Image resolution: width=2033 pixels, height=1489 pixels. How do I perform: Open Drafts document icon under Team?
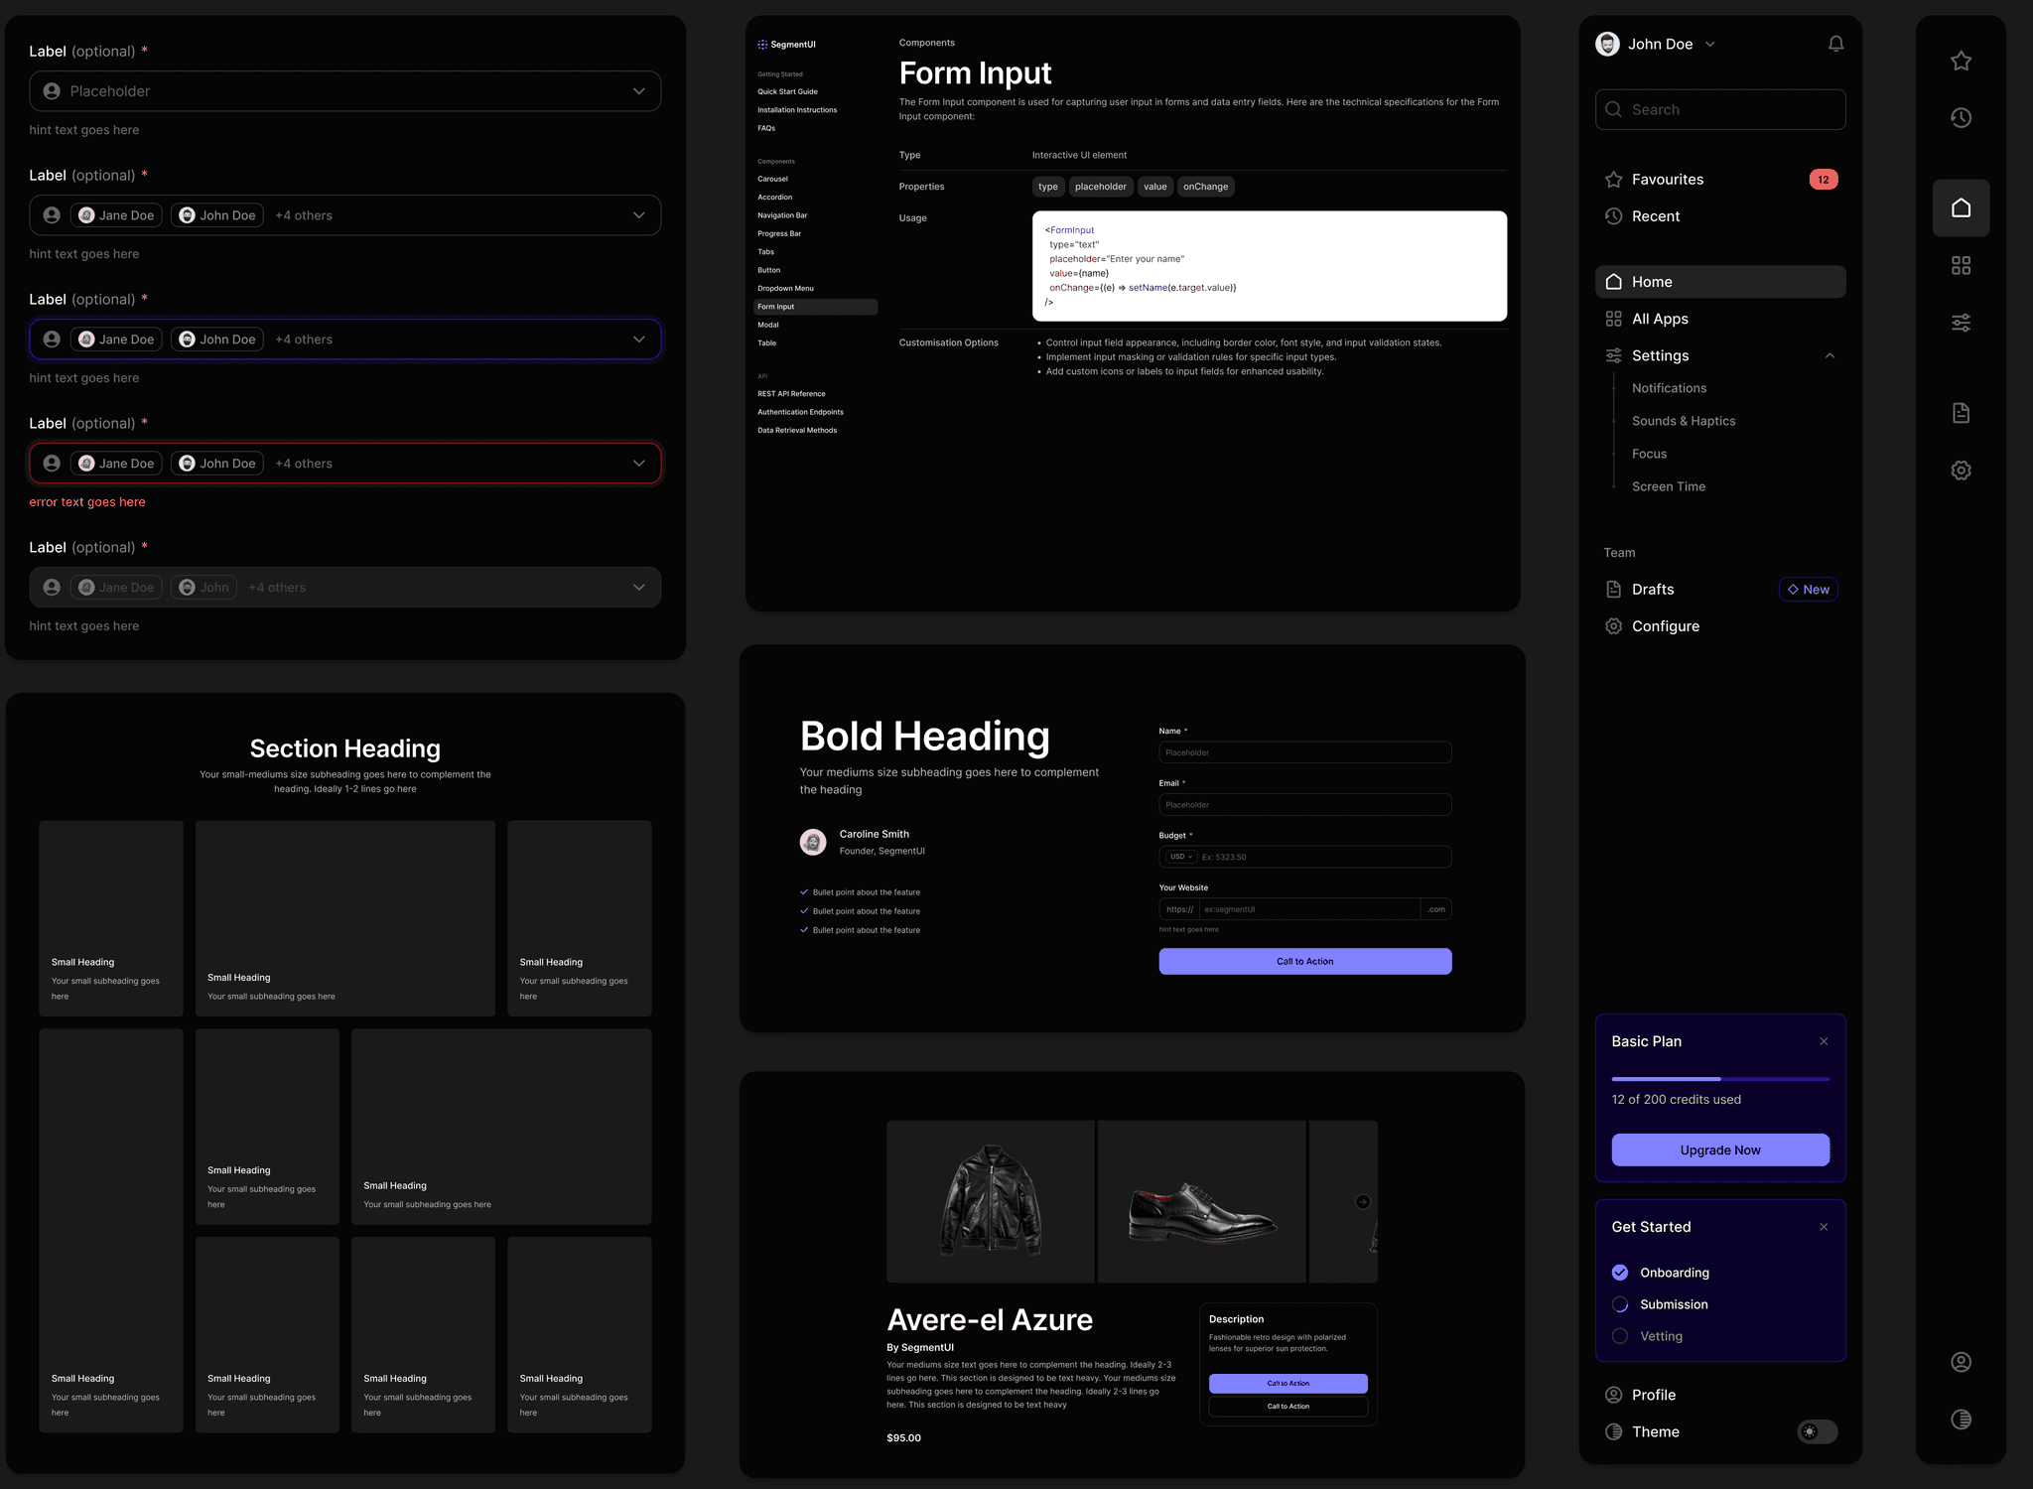(x=1614, y=589)
